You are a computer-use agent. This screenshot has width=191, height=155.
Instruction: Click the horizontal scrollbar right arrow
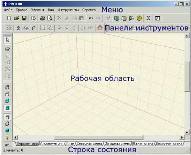(x=182, y=137)
